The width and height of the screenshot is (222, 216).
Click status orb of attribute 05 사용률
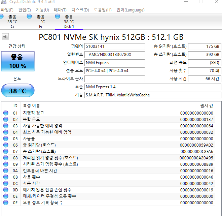coord(6,138)
